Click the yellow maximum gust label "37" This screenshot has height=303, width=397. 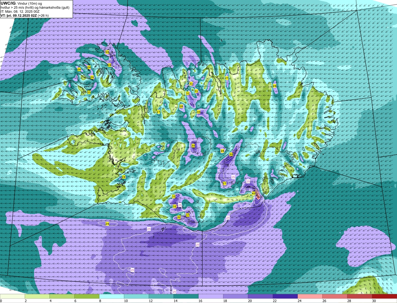pos(188,215)
